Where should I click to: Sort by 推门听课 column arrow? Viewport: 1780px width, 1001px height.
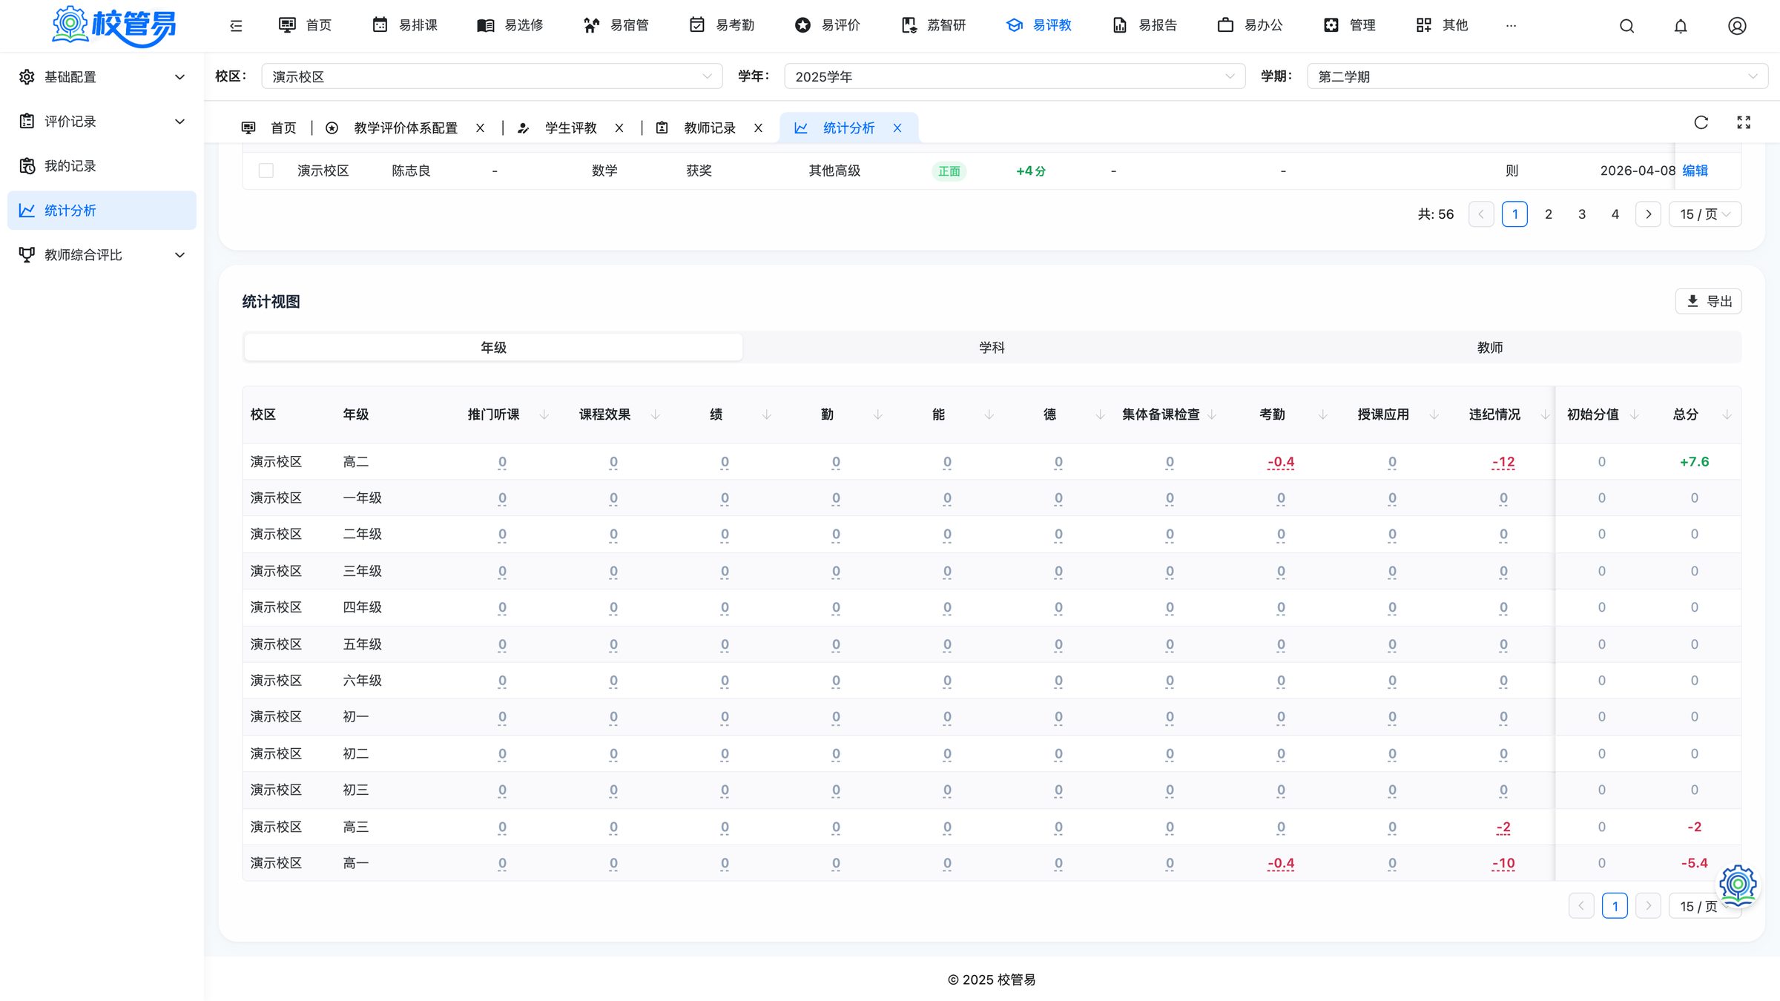(x=544, y=414)
